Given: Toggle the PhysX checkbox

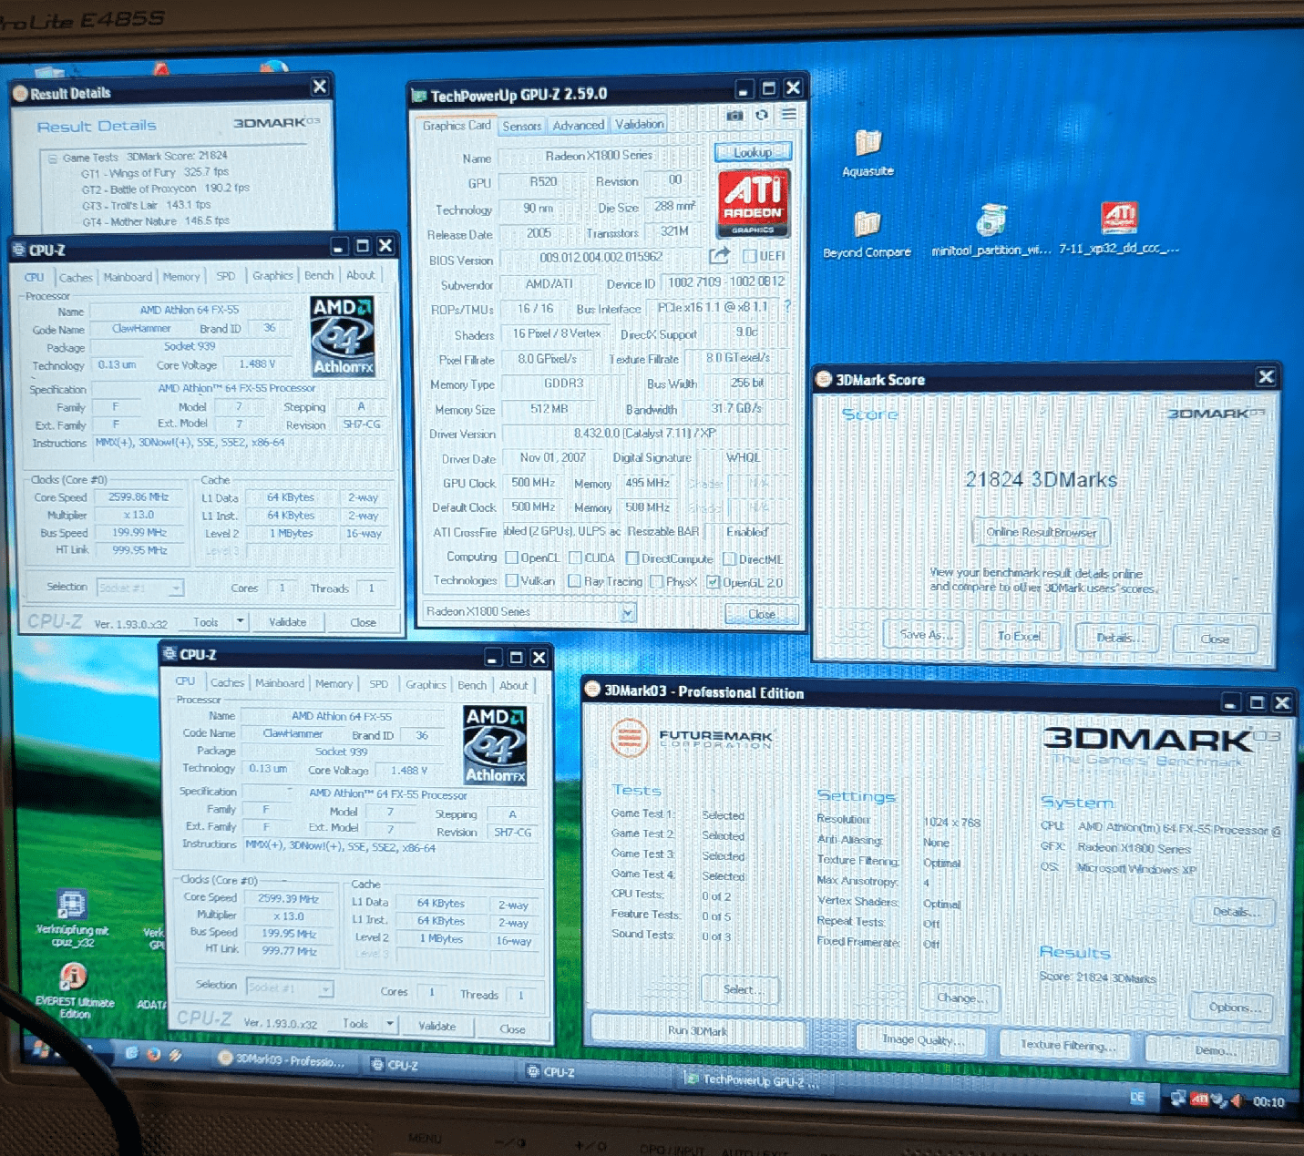Looking at the screenshot, I should (x=656, y=582).
